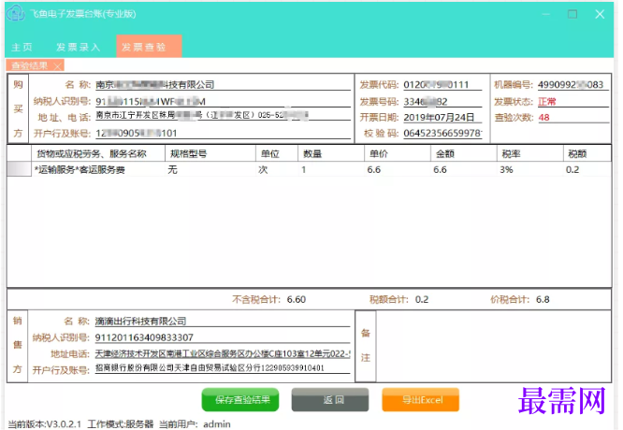Click the 发票号码 value field

[442, 102]
